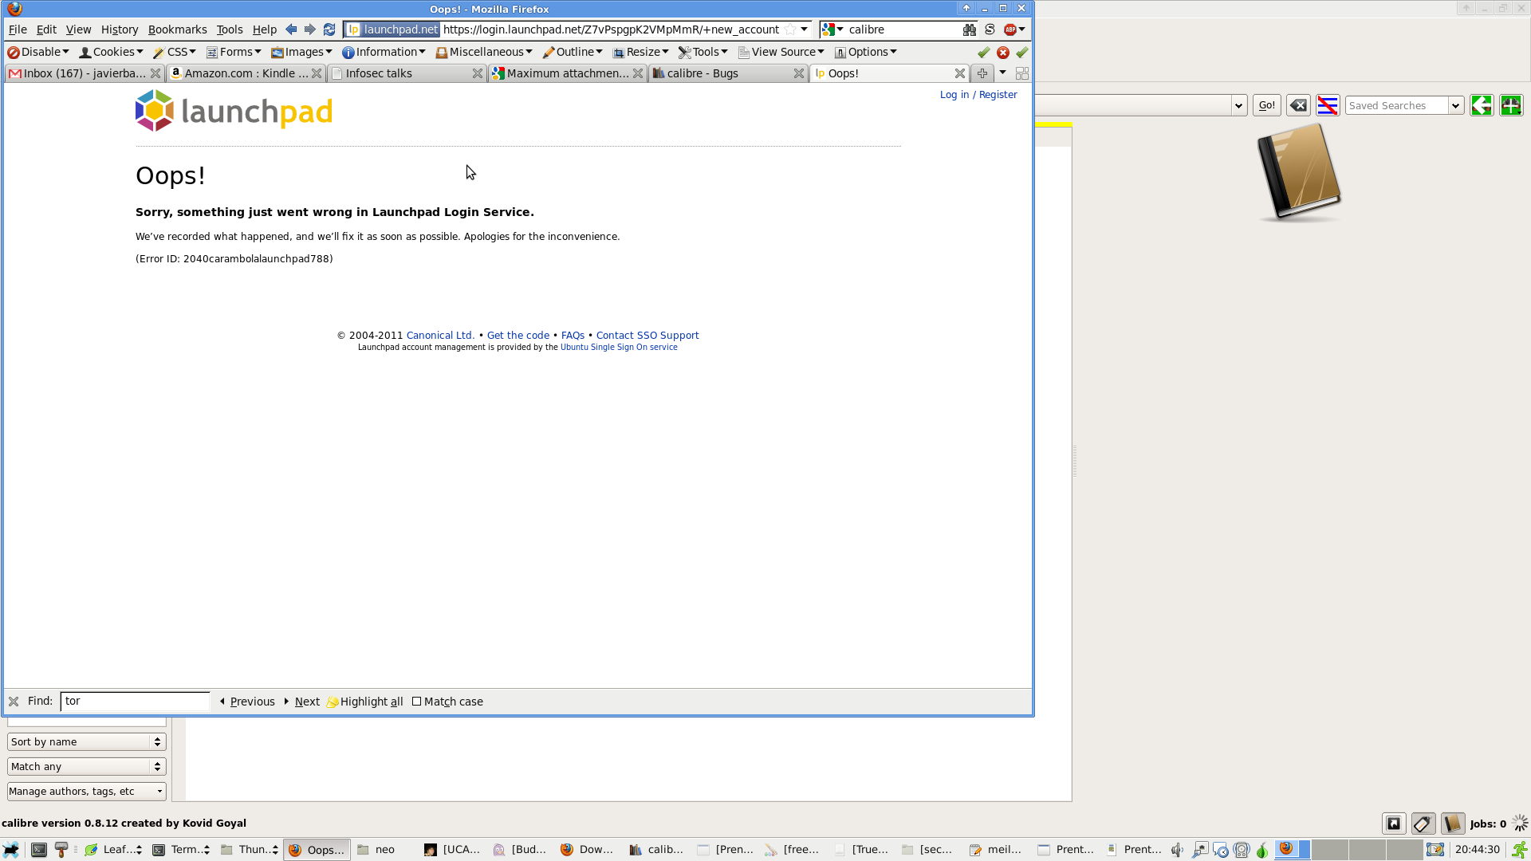Enable Match case checkbox

(x=416, y=702)
